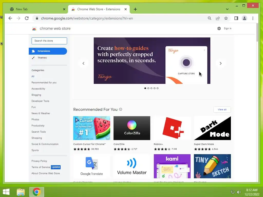Viewport: 263px width, 197px height.
Task: Click View all recommended extensions
Action: (x=222, y=110)
